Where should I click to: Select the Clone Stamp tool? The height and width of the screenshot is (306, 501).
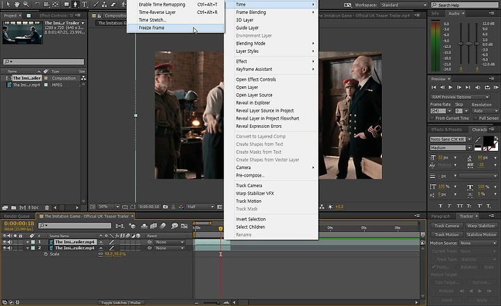(104, 4)
